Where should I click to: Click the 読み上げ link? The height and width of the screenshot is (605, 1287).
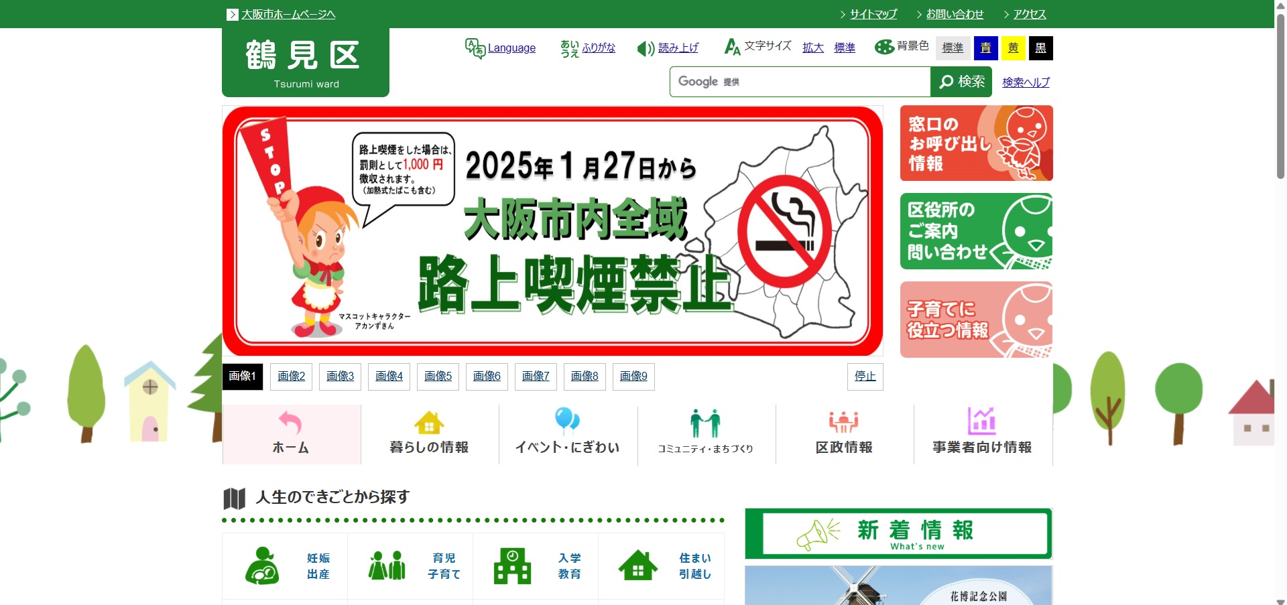(678, 48)
